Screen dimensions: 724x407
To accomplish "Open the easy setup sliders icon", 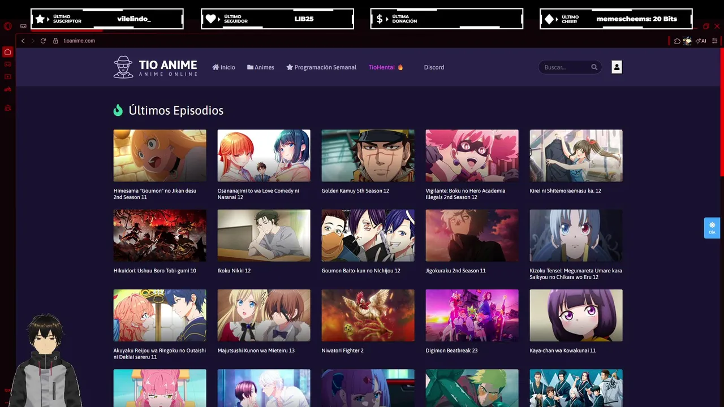I will pyautogui.click(x=714, y=41).
